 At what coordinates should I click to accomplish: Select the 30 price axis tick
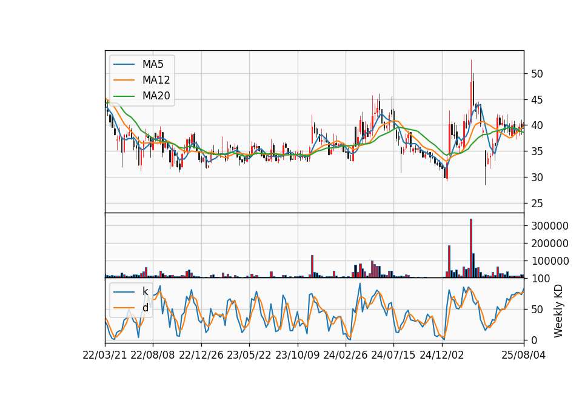click(537, 177)
